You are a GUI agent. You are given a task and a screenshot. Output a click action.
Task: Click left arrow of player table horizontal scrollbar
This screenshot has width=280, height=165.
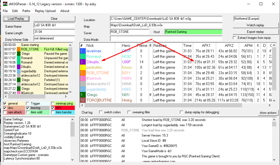point(82,105)
